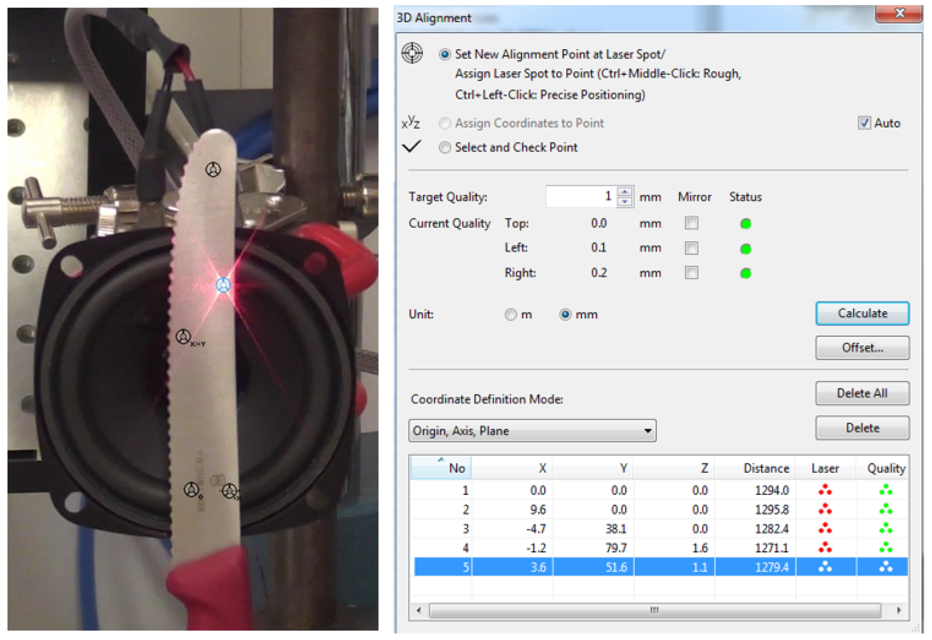The height and width of the screenshot is (640, 932).
Task: Click blue highlighted alignment point at laser spot
Action: coord(223,285)
